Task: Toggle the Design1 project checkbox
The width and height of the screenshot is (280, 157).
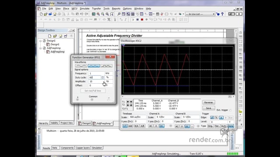Action: point(44,41)
